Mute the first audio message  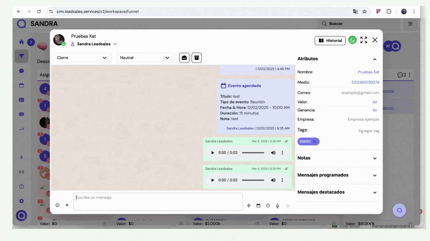pos(273,153)
